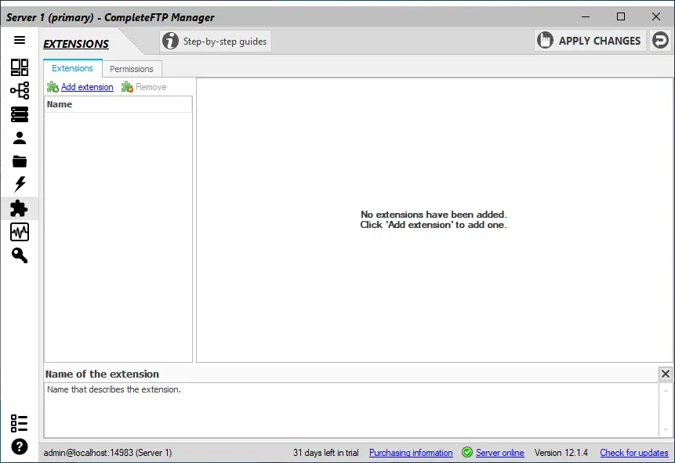675x463 pixels.
Task: Open the Folders sidebar icon
Action: (x=20, y=161)
